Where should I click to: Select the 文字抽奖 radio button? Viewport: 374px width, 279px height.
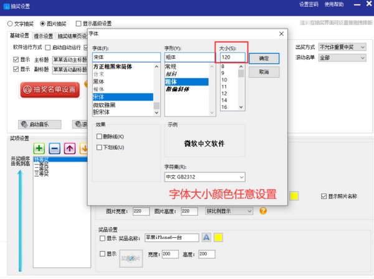[x=10, y=24]
